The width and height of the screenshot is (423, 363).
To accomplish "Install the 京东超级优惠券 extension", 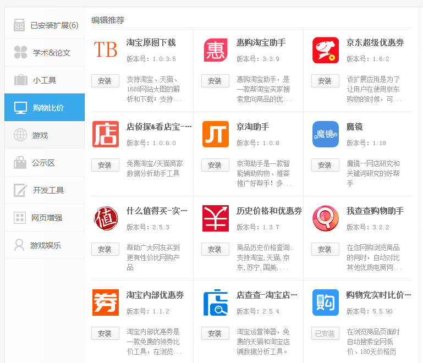I will click(x=325, y=81).
